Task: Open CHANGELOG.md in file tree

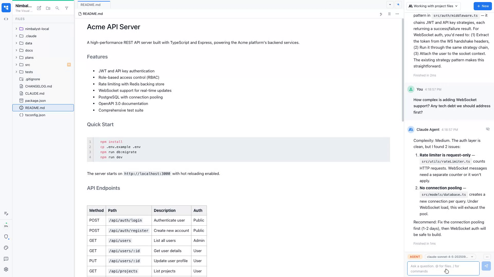Action: click(38, 86)
